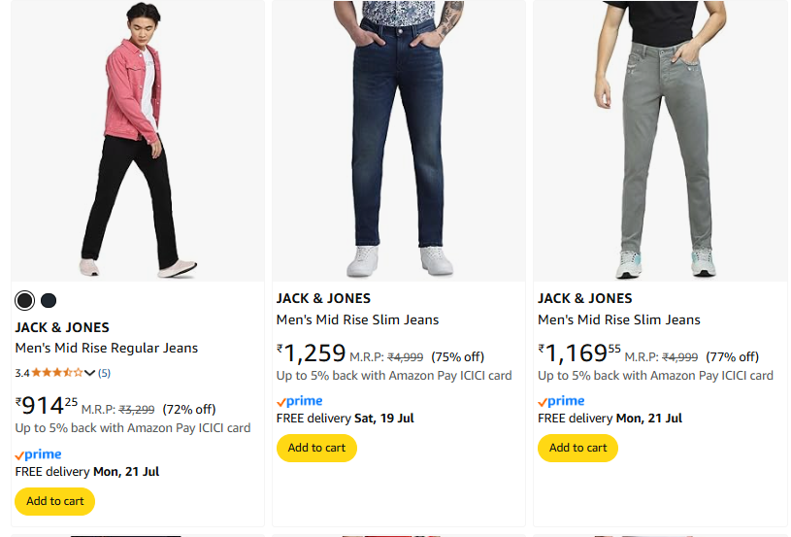Click the ₹1,259 price link

click(312, 353)
